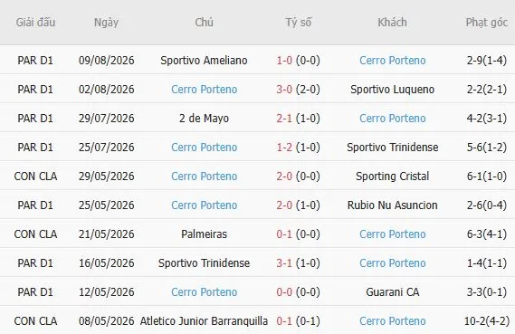Viewport: 515px width, 334px height.
Task: Open the 2 de Mayo team link
Action: point(204,119)
